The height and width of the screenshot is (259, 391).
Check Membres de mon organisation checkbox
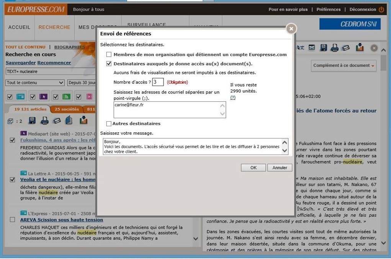click(109, 54)
